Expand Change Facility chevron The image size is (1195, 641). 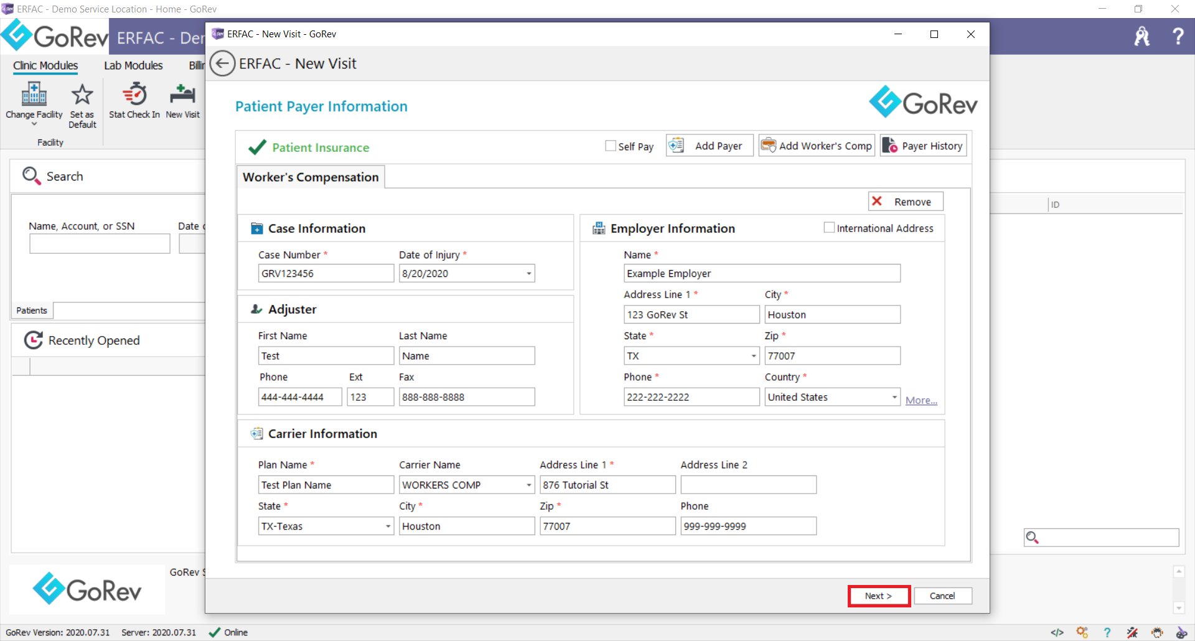(x=34, y=124)
